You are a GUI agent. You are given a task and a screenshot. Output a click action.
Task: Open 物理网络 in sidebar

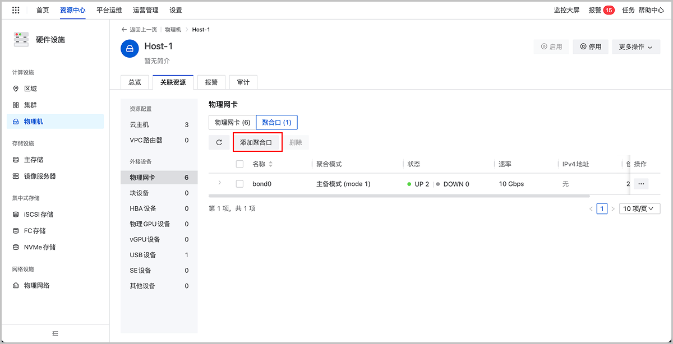coord(36,285)
